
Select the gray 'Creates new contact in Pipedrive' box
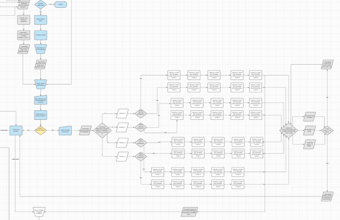tap(24, 20)
